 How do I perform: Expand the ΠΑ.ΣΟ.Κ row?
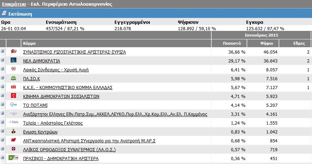tap(2, 78)
